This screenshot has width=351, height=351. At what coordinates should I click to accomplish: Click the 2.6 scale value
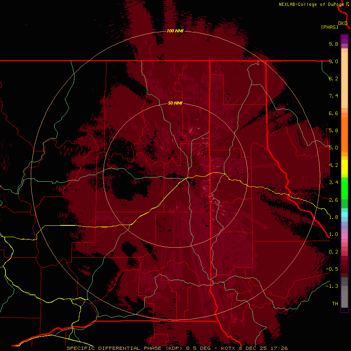point(333,200)
